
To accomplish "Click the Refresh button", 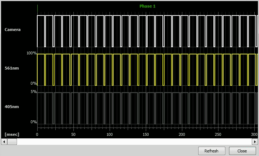I will (x=212, y=151).
